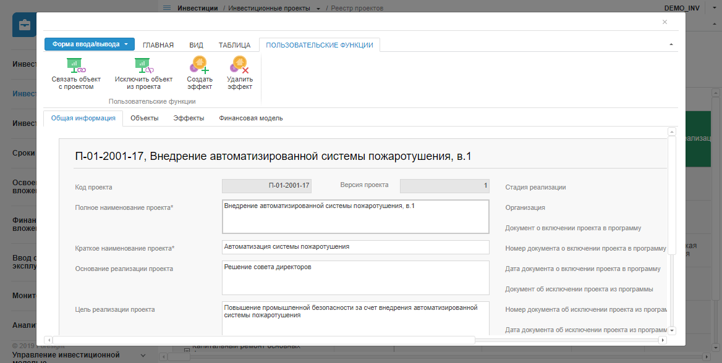
Task: Click the Организация label
Action: [525, 207]
